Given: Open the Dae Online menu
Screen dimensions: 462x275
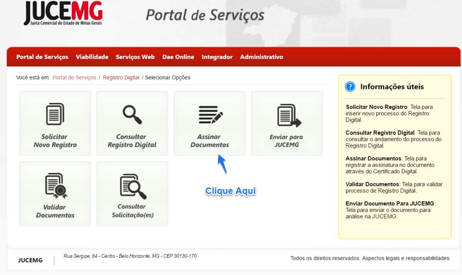Looking at the screenshot, I should click(178, 57).
